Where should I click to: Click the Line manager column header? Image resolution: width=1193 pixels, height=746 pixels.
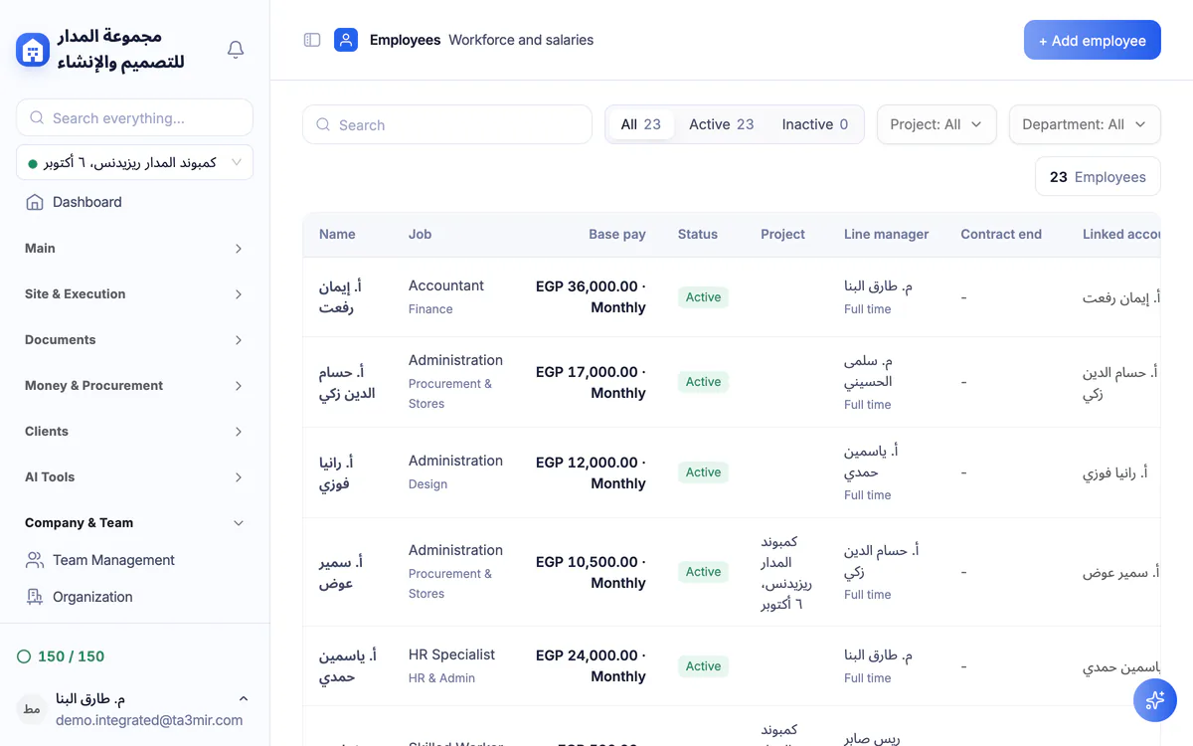point(887,235)
